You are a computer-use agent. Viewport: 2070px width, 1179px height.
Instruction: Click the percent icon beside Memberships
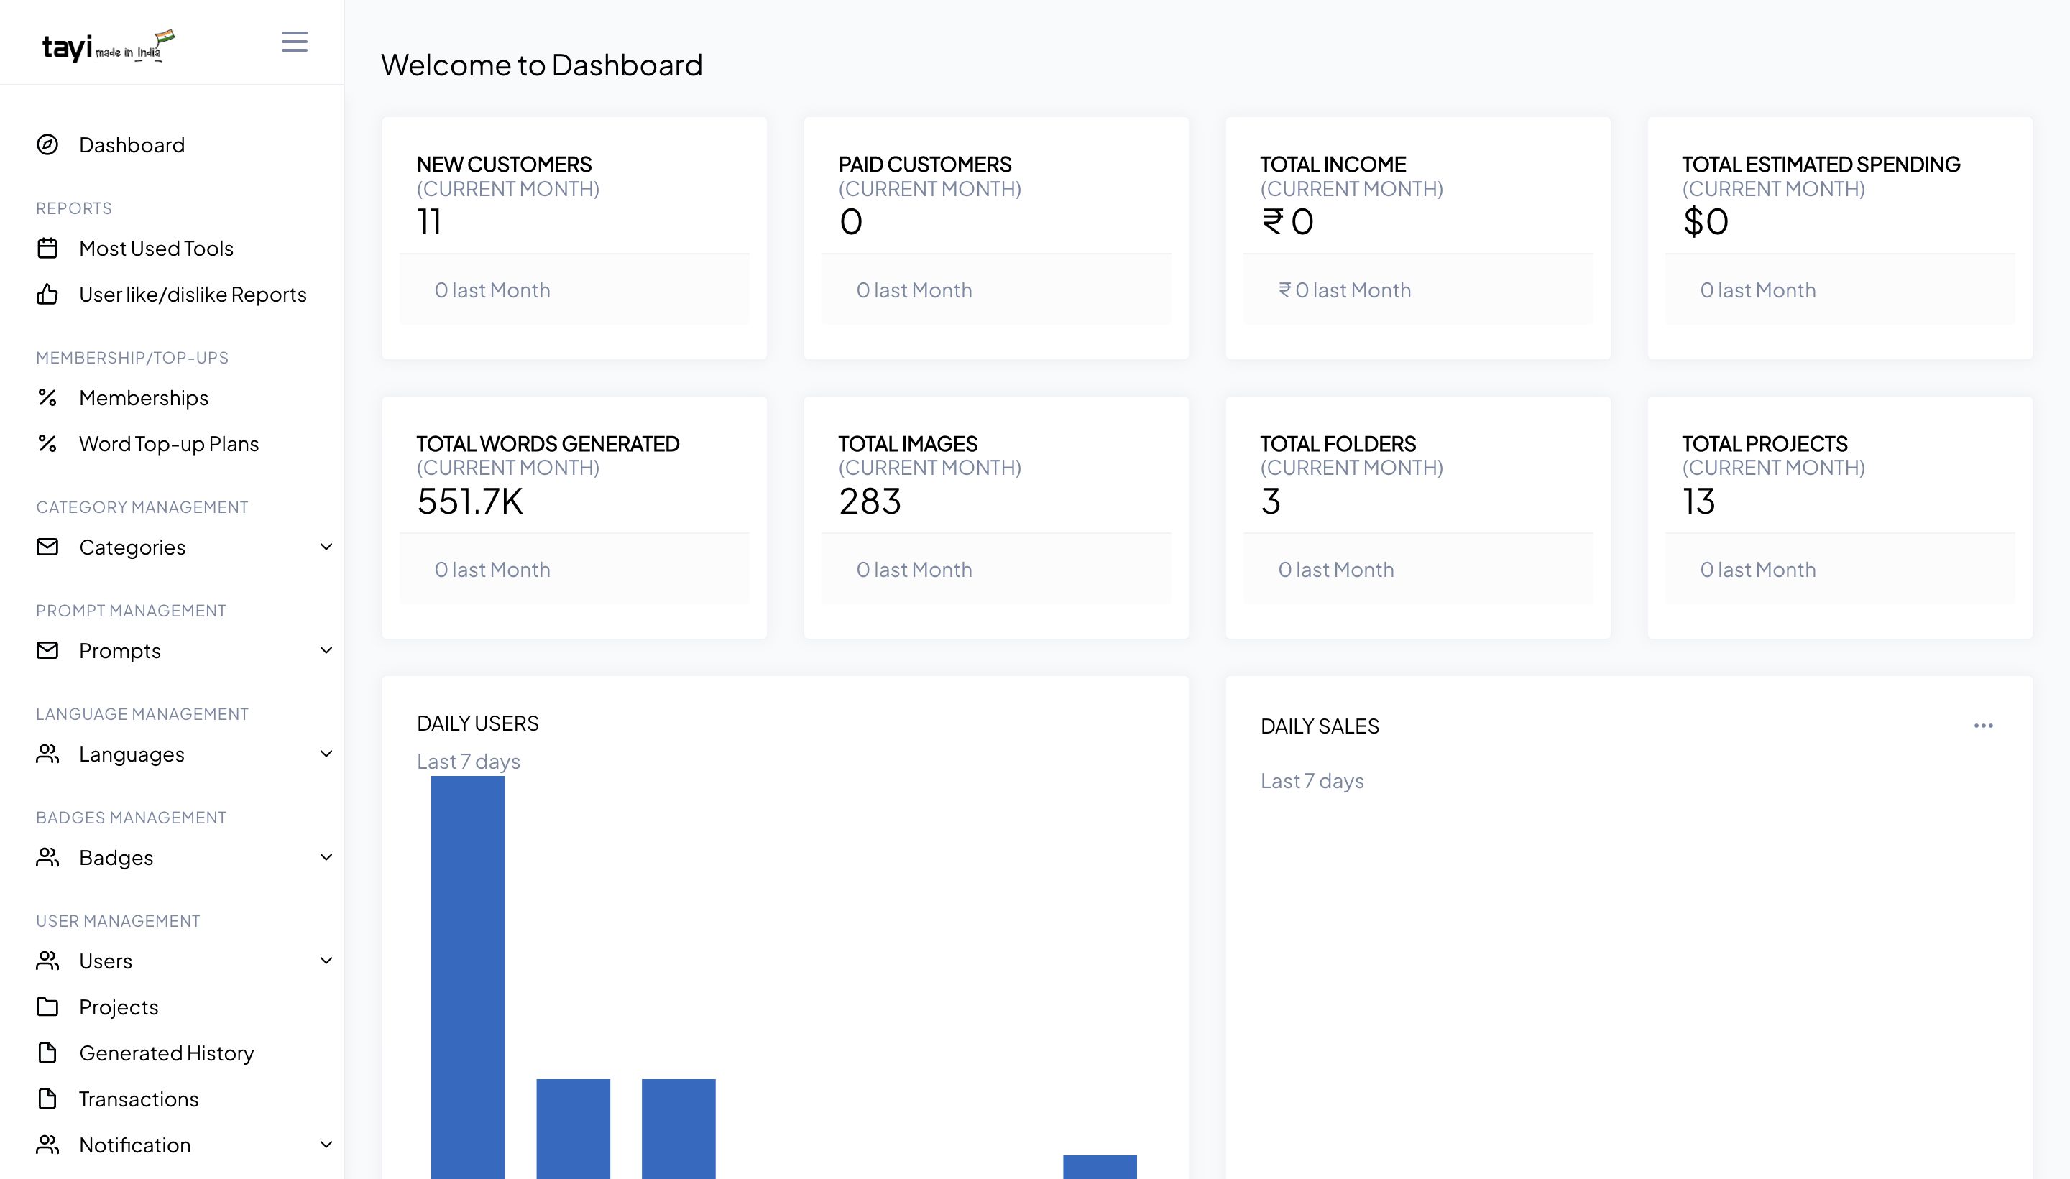tap(47, 397)
